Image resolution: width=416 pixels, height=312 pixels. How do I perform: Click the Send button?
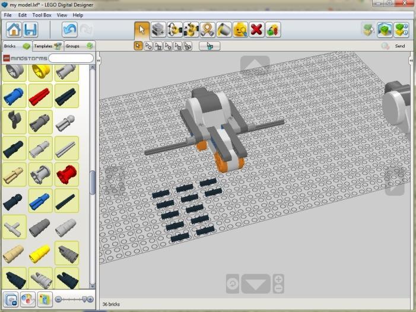pos(399,46)
